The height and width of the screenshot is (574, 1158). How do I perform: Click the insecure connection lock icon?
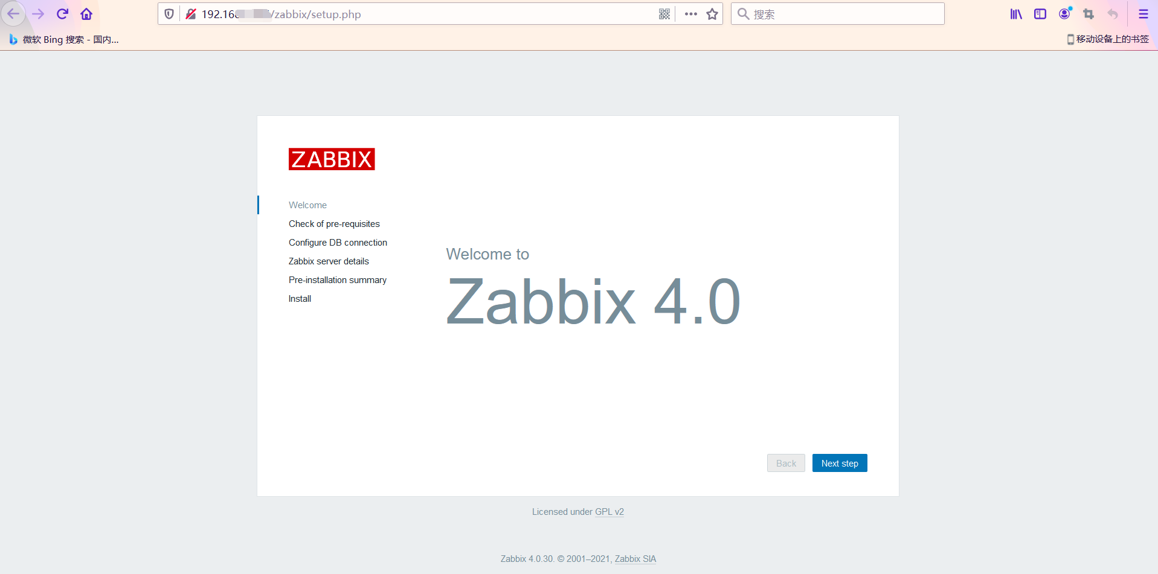191,14
